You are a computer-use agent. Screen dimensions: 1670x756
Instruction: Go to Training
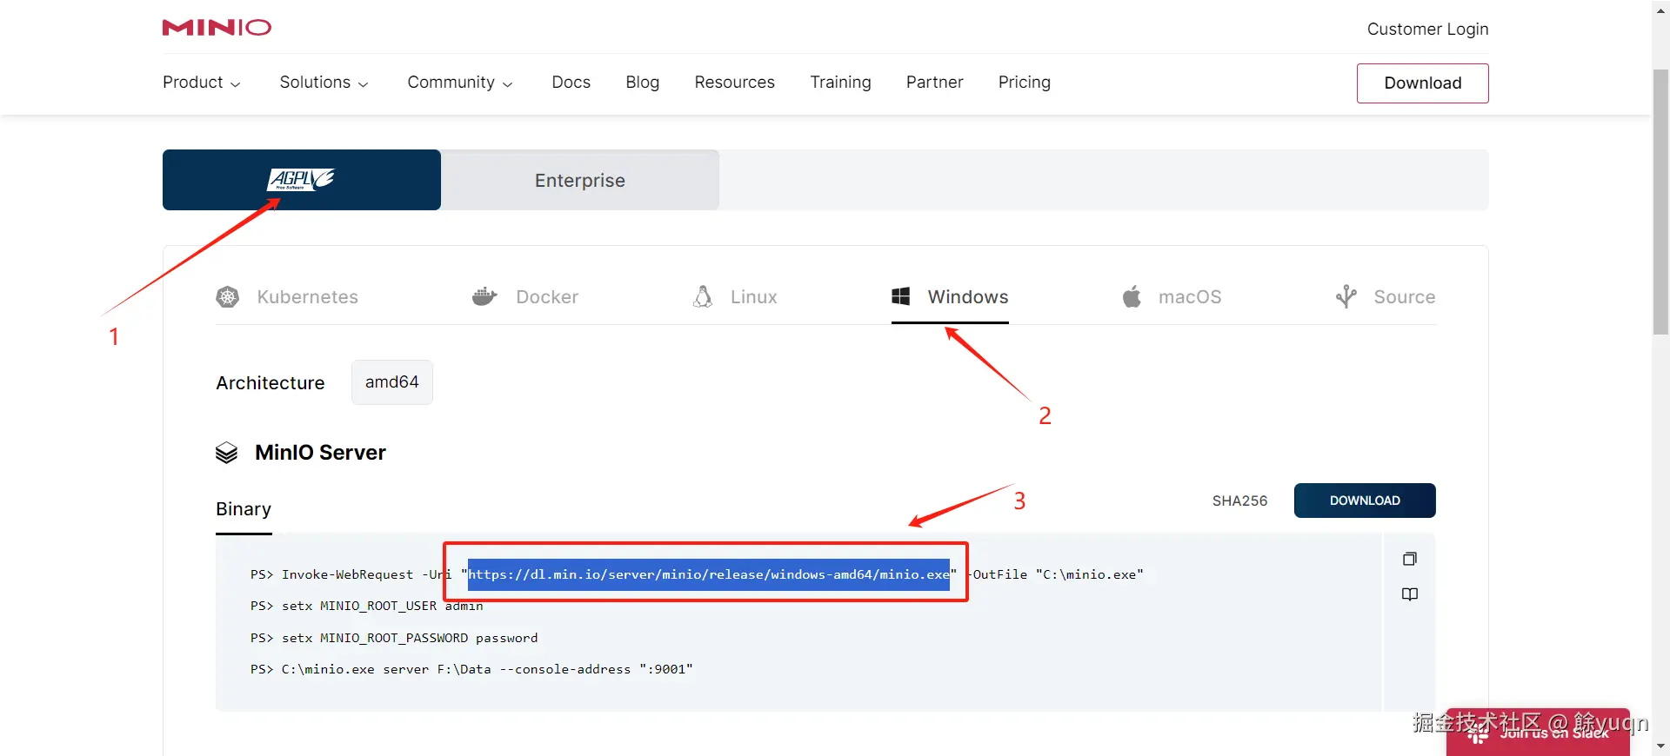coord(840,83)
